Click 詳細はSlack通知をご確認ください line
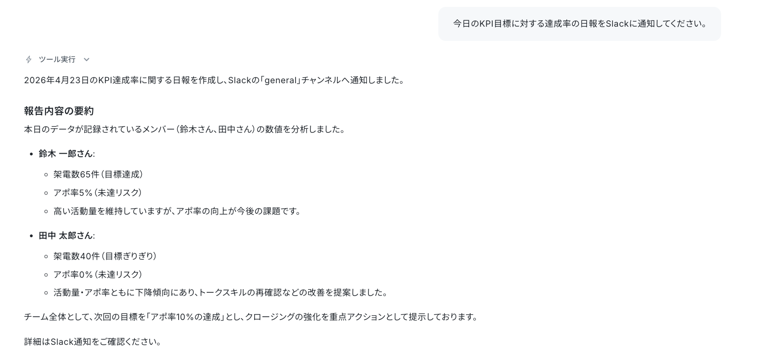757x354 pixels. [x=93, y=342]
